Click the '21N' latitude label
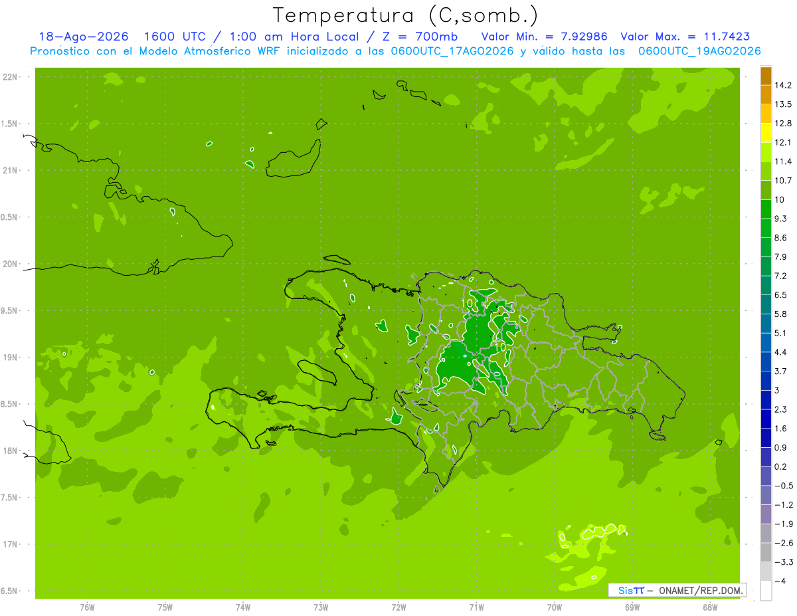This screenshot has width=797, height=616. [11, 170]
